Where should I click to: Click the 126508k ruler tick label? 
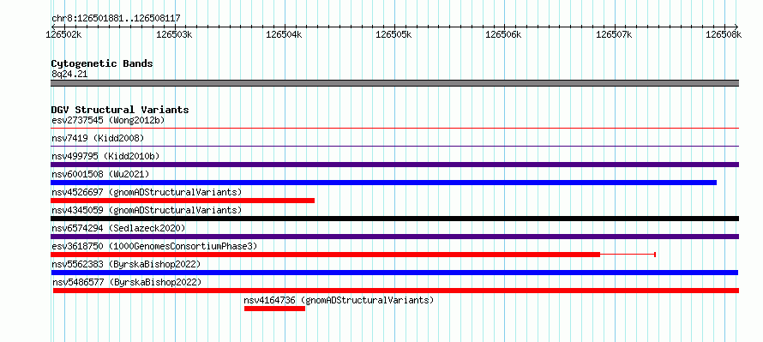(724, 35)
